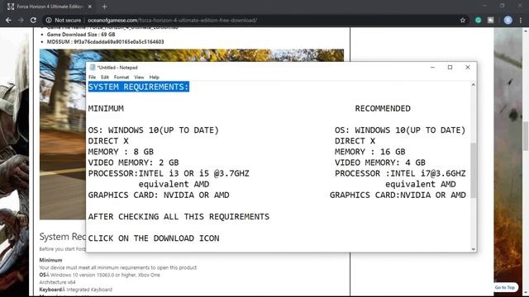The height and width of the screenshot is (297, 529).
Task: Click PROCESSOR :INTEL i7@3.6GHZ line
Action: [400, 173]
